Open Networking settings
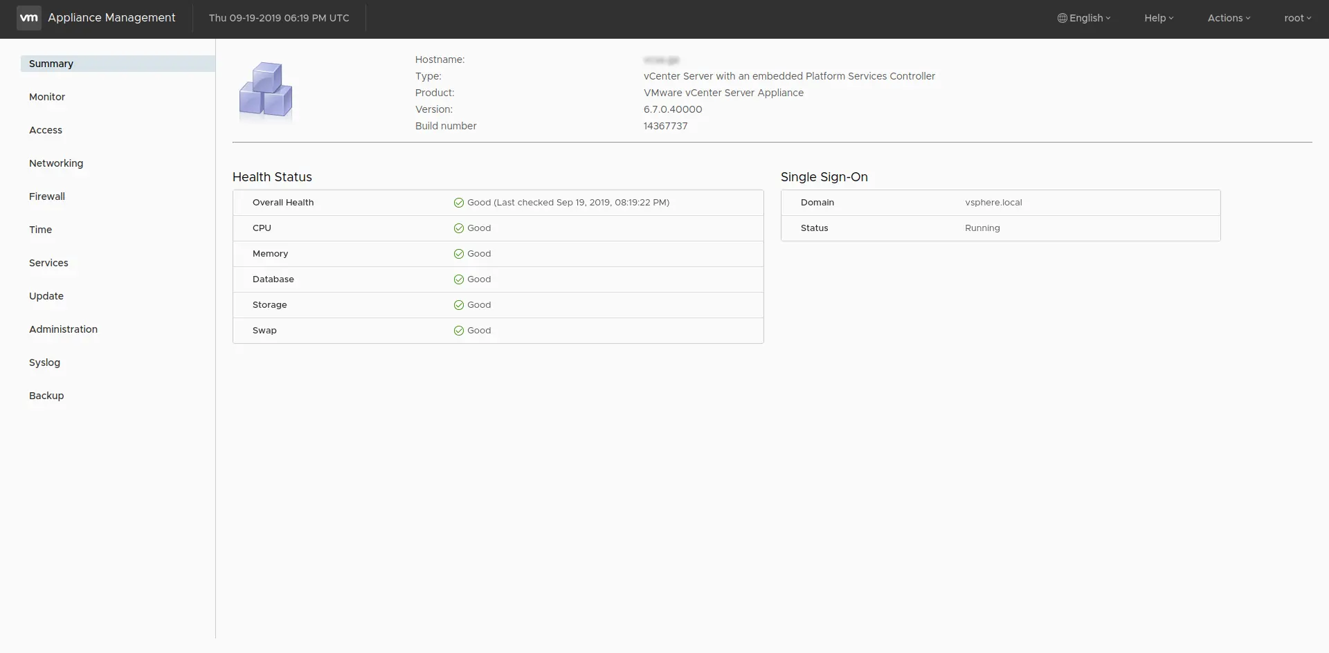The image size is (1329, 653). pyautogui.click(x=56, y=163)
